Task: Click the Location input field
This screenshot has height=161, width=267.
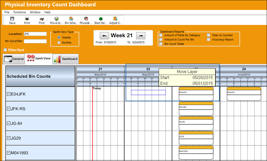Action: click(35, 34)
